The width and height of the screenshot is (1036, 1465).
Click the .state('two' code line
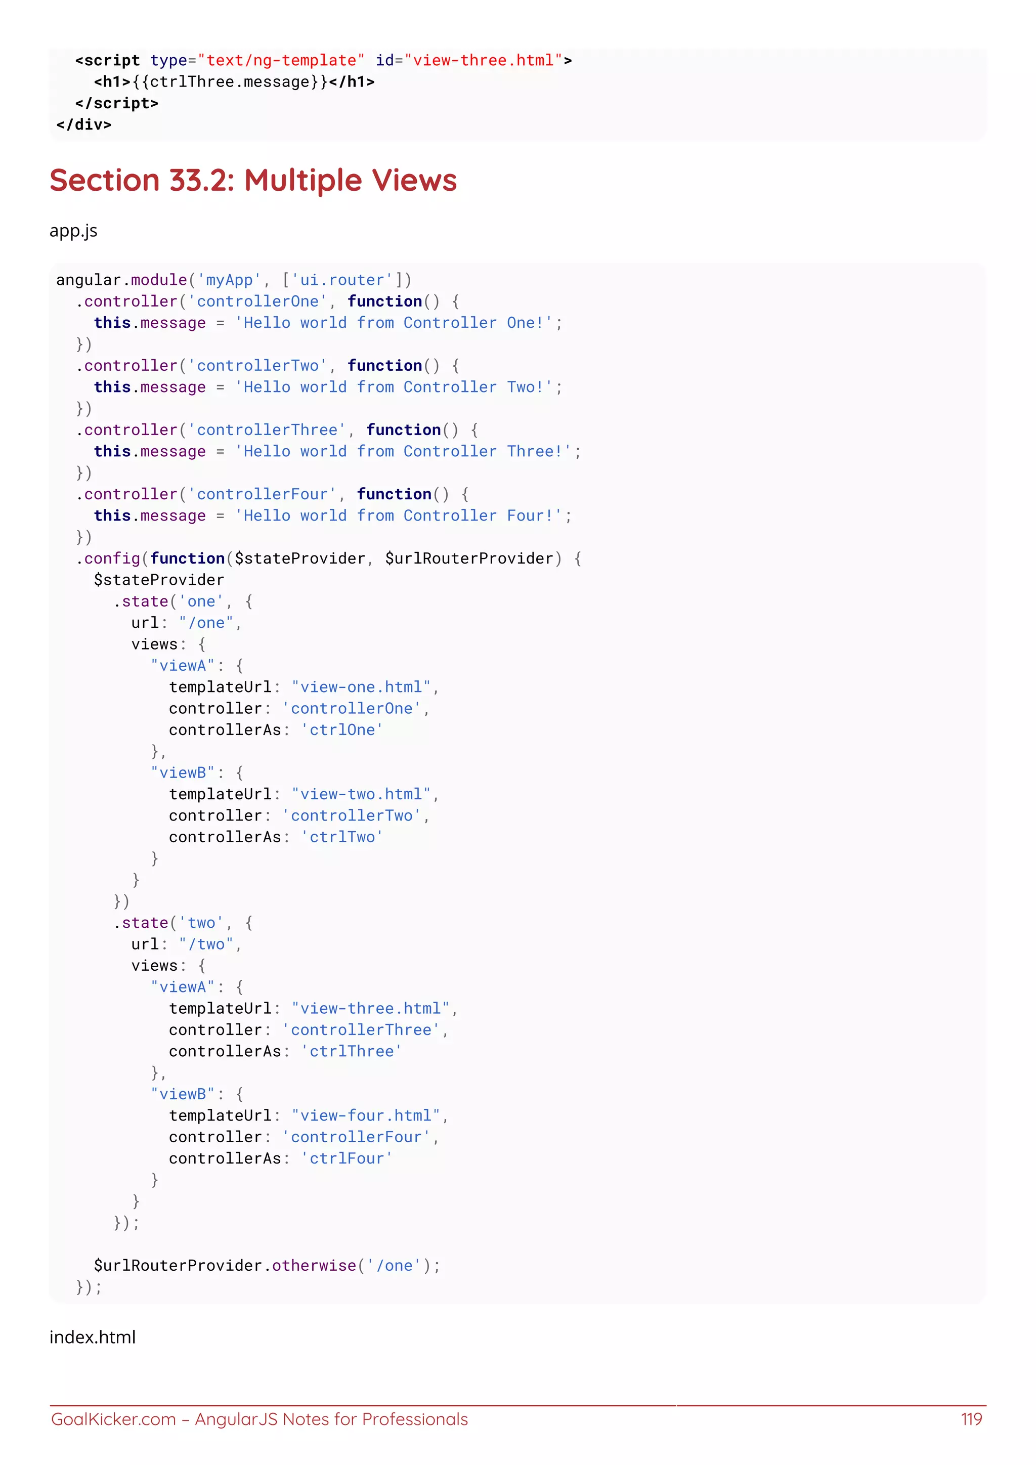(183, 923)
